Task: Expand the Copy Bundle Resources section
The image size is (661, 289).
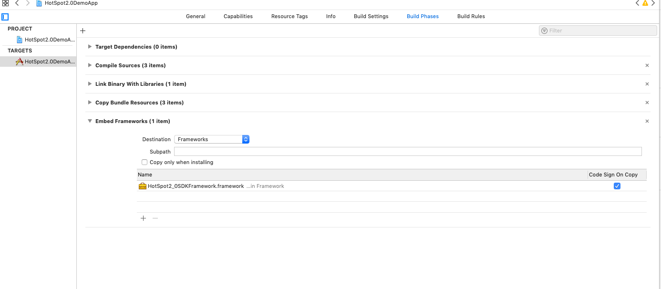Action: [x=90, y=103]
